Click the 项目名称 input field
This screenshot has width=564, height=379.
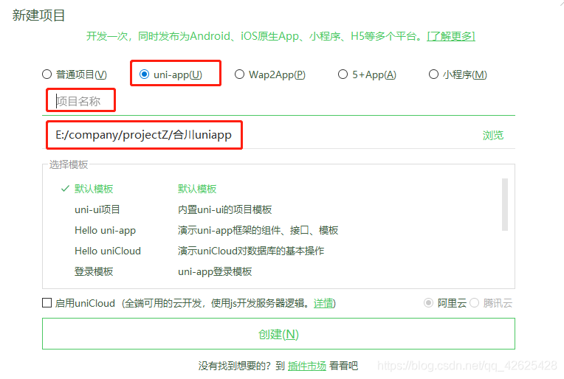click(x=278, y=101)
